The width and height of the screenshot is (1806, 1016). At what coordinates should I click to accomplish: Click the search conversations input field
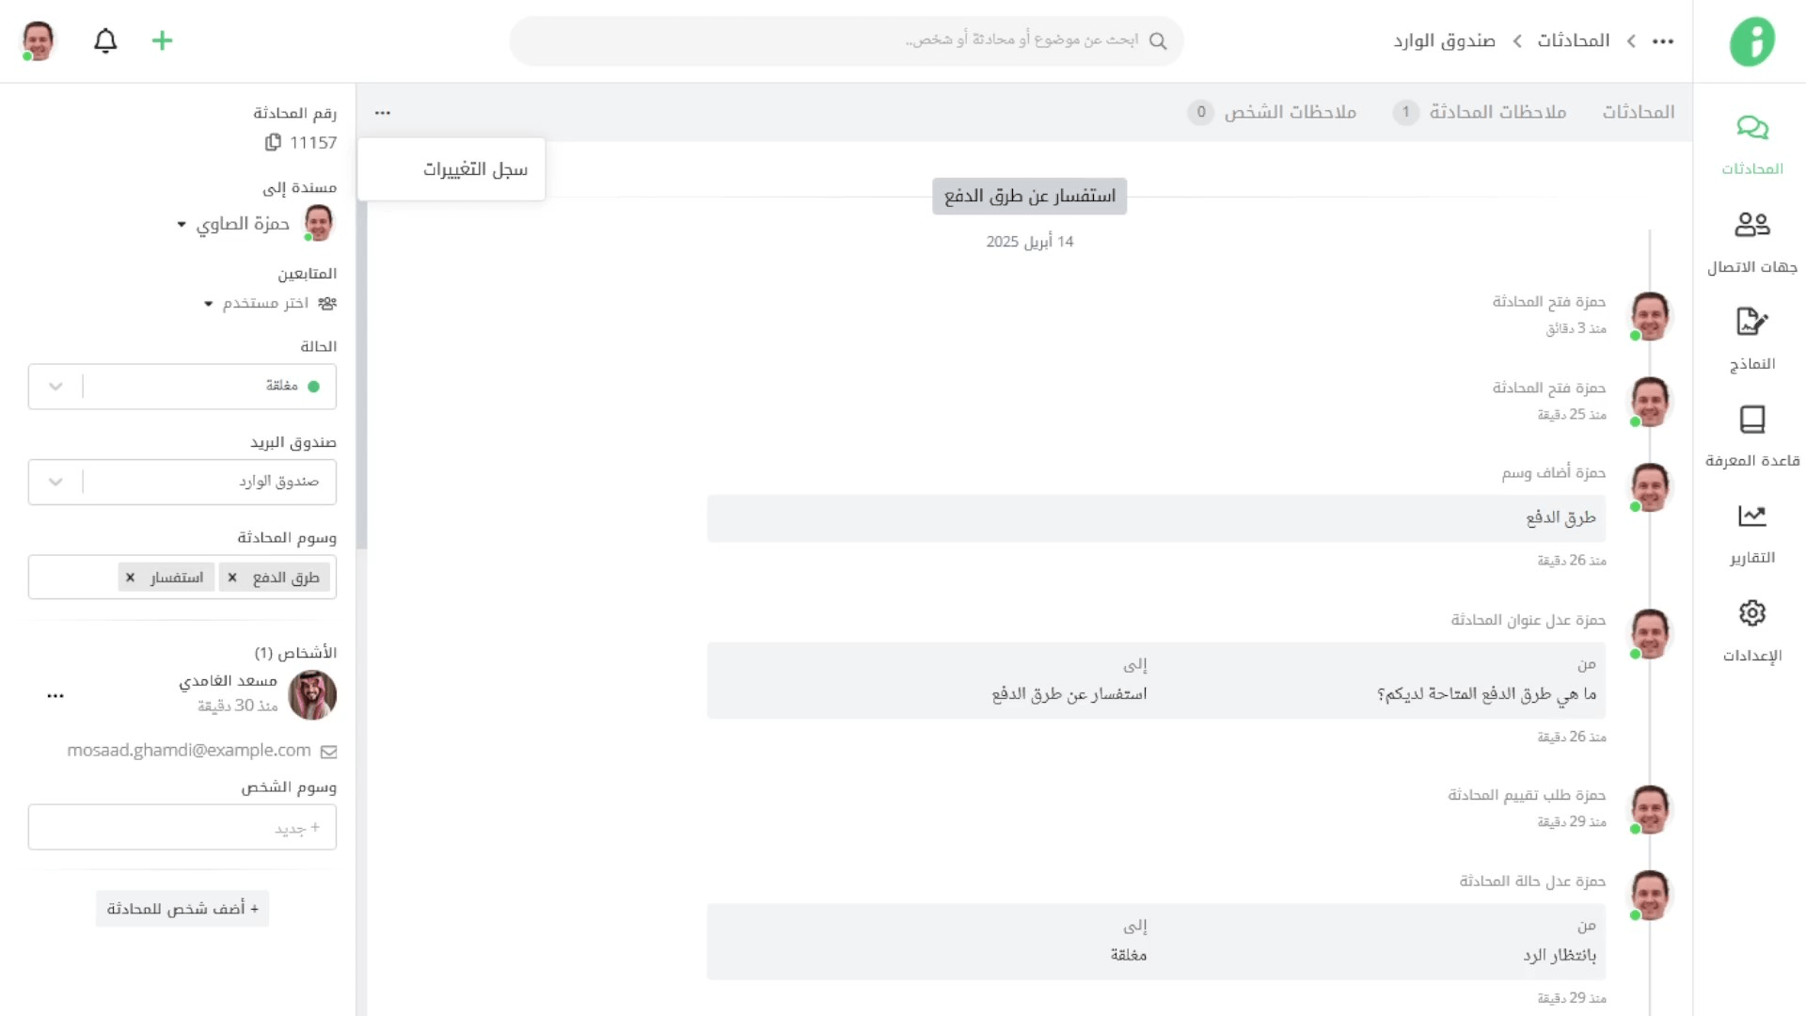(x=847, y=40)
